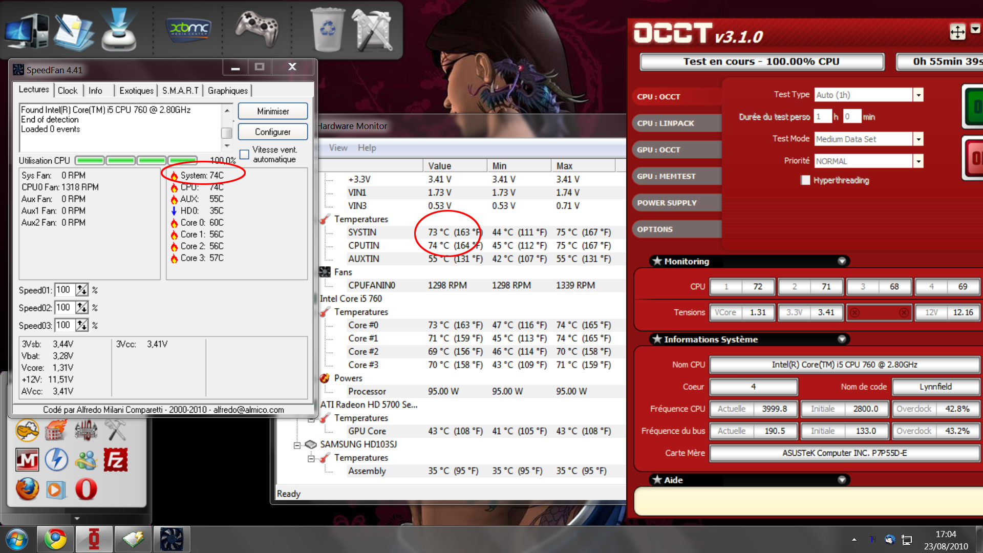
Task: Open the View menu in Hardware Monitor
Action: click(x=338, y=148)
